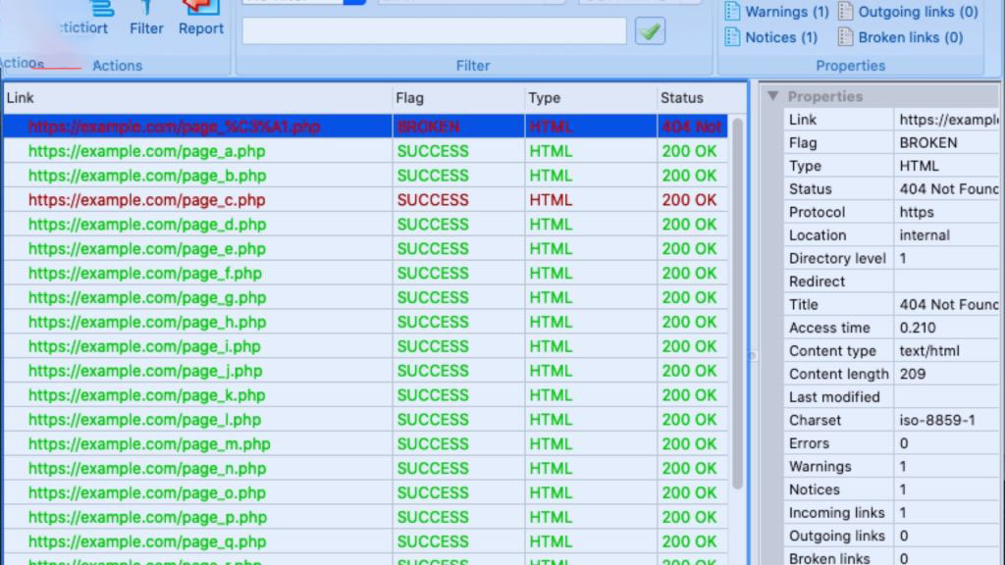Click the Notices (1) document icon
This screenshot has height=565, width=1005.
tap(731, 37)
